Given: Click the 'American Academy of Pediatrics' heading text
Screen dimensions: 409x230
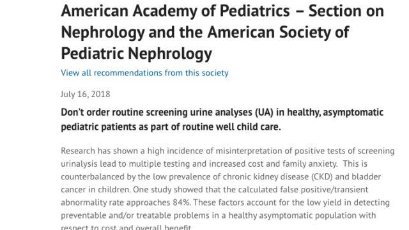Looking at the screenshot, I should [175, 11].
